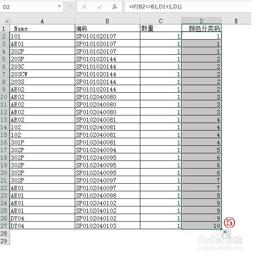Click the 颜色分类码 header cell
The width and height of the screenshot is (258, 257).
[x=201, y=28]
